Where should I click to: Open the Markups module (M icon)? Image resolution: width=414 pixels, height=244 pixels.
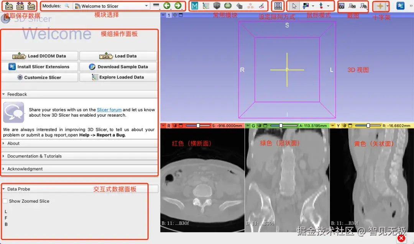point(195,6)
